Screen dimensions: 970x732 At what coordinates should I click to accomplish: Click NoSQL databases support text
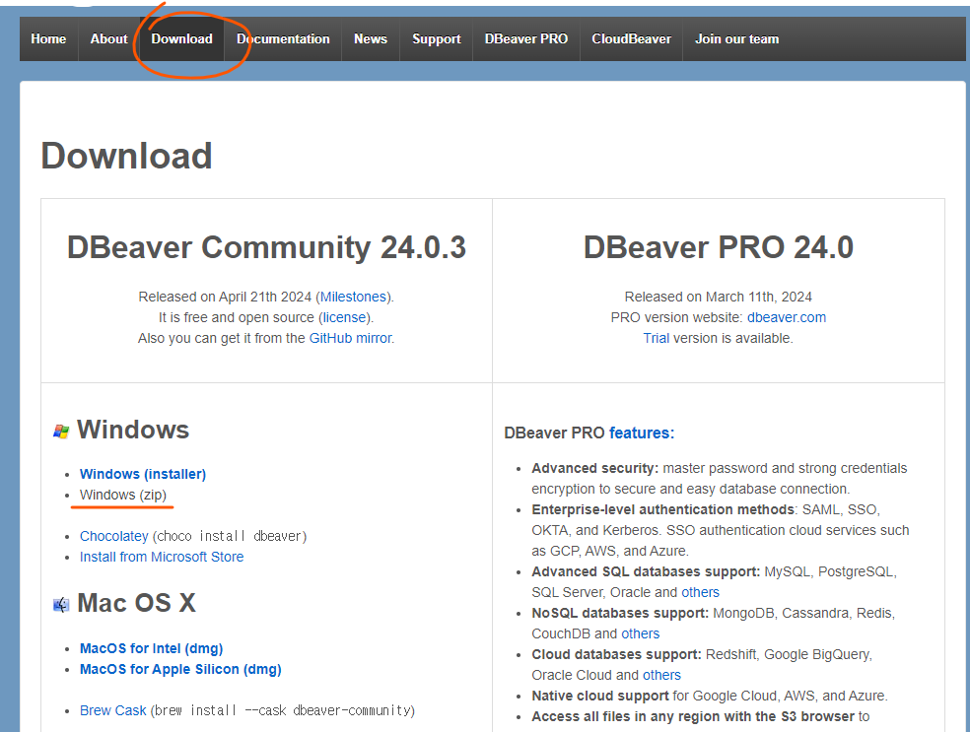click(620, 614)
